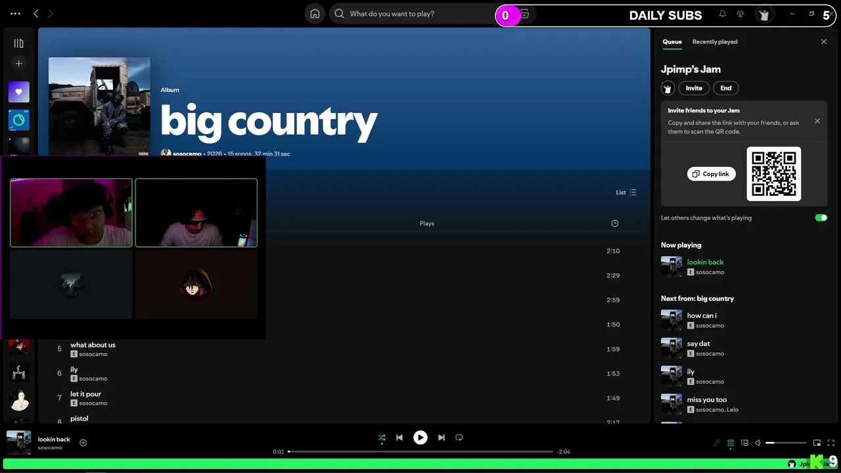Skip to the next track
Viewport: 841px width, 473px height.
(x=442, y=438)
